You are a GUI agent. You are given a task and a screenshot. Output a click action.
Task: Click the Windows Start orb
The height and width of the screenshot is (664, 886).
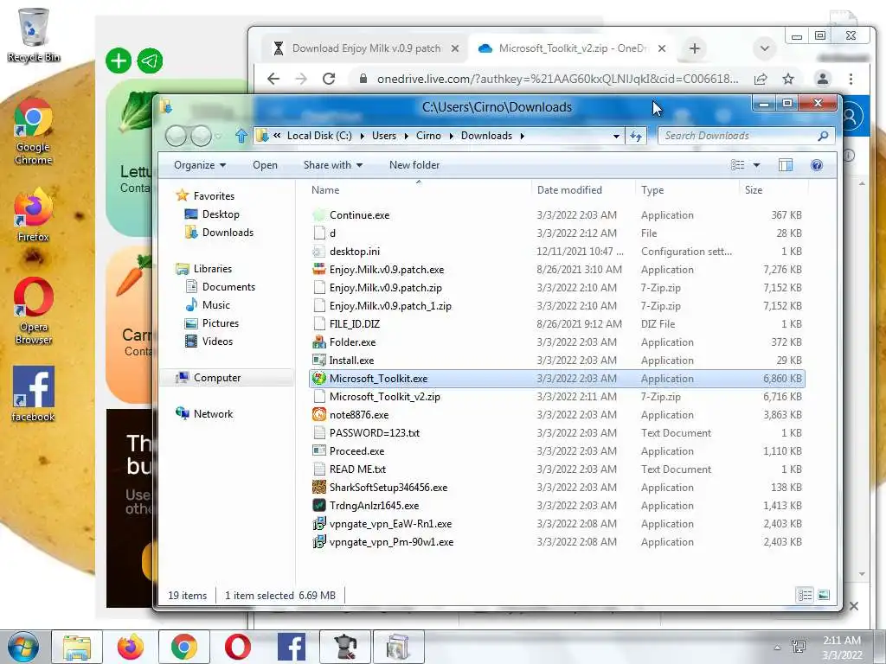point(22,647)
